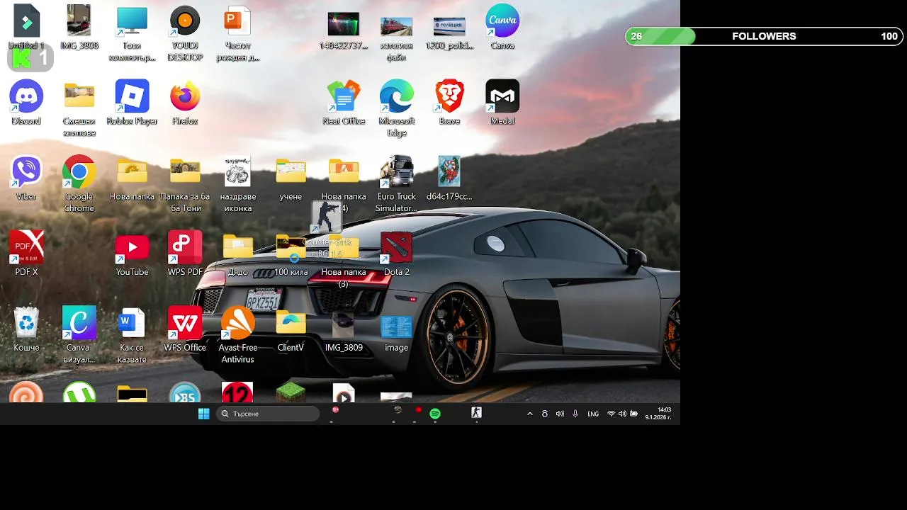Launch Roblox Player from the desktop
The height and width of the screenshot is (510, 907).
[x=132, y=96]
